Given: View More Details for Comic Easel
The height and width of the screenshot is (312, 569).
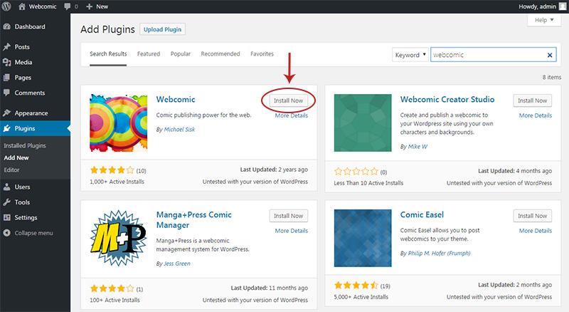Looking at the screenshot, I should [x=536, y=231].
